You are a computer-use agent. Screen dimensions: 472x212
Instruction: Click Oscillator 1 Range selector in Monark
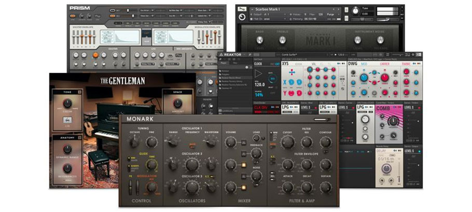[173, 142]
